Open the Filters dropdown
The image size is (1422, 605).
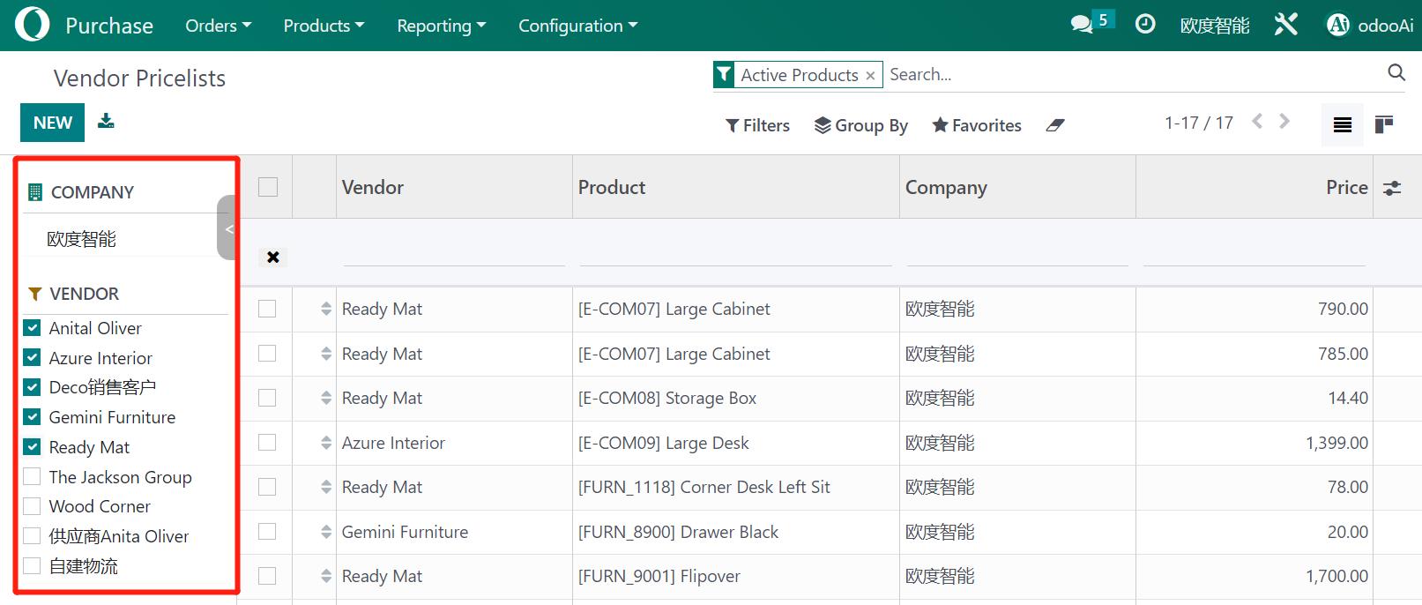click(x=757, y=125)
